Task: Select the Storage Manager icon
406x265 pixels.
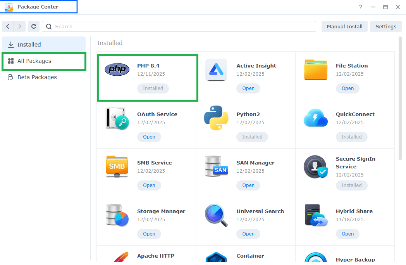Action: pos(117,215)
